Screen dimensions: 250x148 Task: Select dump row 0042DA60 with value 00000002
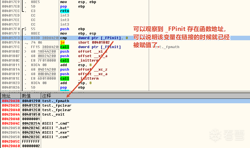click(x=125, y=146)
